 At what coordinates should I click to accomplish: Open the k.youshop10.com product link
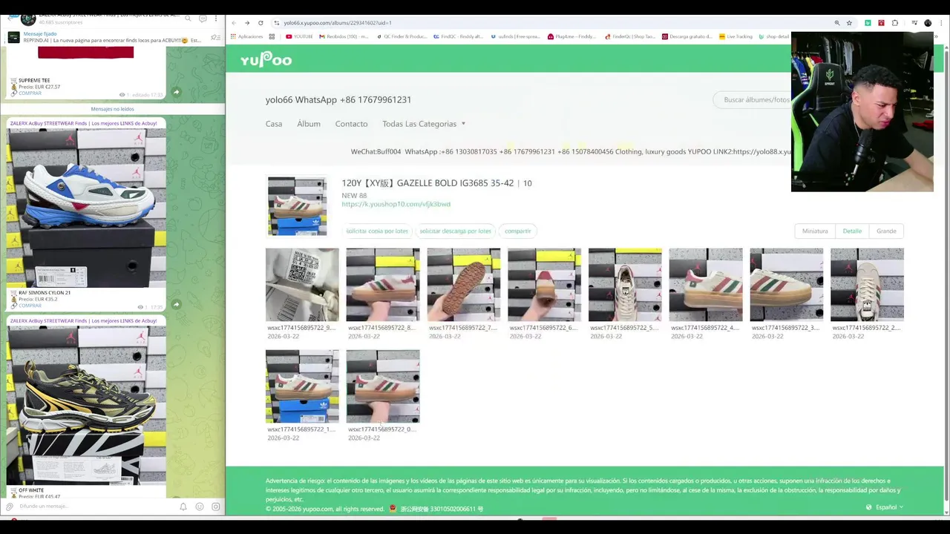click(396, 204)
